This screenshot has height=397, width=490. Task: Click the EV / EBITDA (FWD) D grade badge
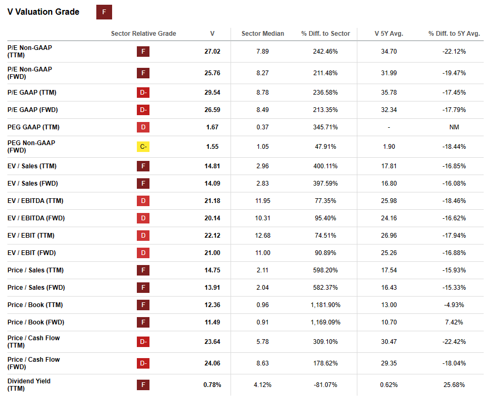tap(143, 218)
